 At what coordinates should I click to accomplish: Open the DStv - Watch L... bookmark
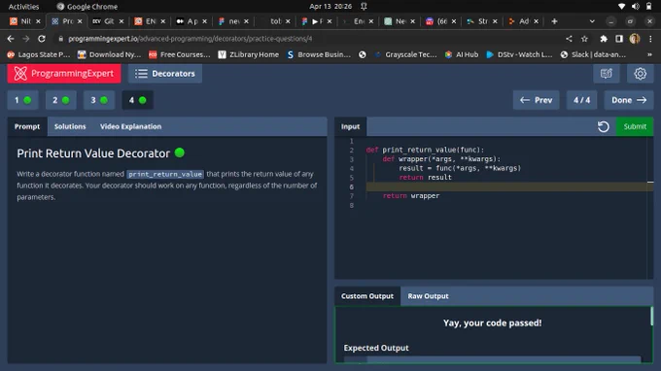pos(519,54)
